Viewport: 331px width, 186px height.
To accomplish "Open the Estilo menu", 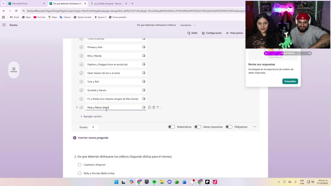I will point(192,33).
